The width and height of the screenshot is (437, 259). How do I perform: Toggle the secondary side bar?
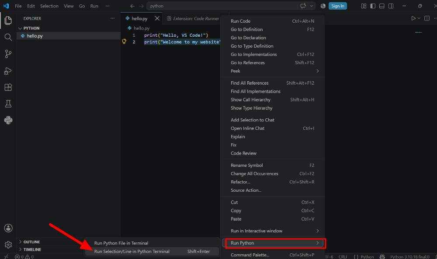tap(391, 6)
